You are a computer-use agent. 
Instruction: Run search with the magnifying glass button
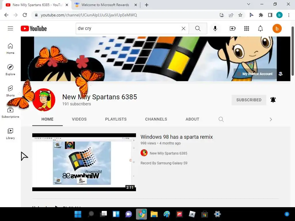pyautogui.click(x=198, y=28)
